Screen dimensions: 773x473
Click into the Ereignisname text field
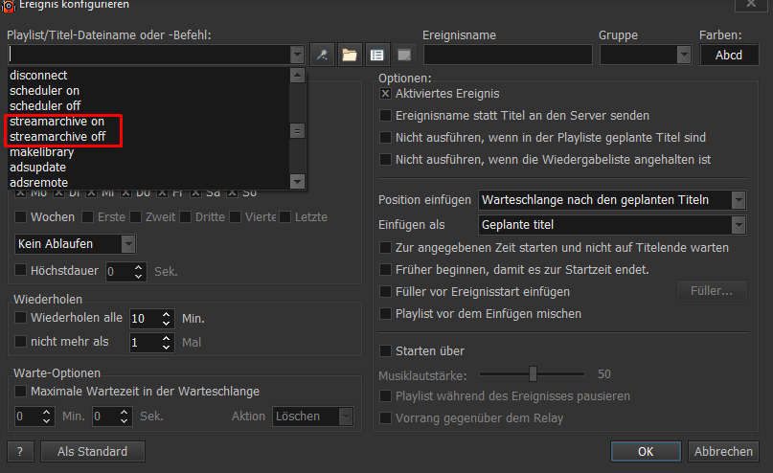tap(507, 55)
